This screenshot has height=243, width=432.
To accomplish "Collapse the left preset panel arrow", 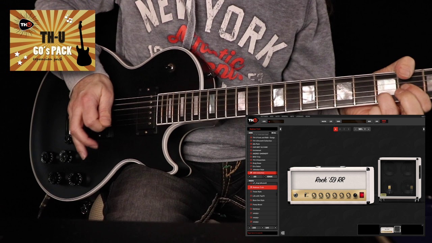I will (280, 129).
